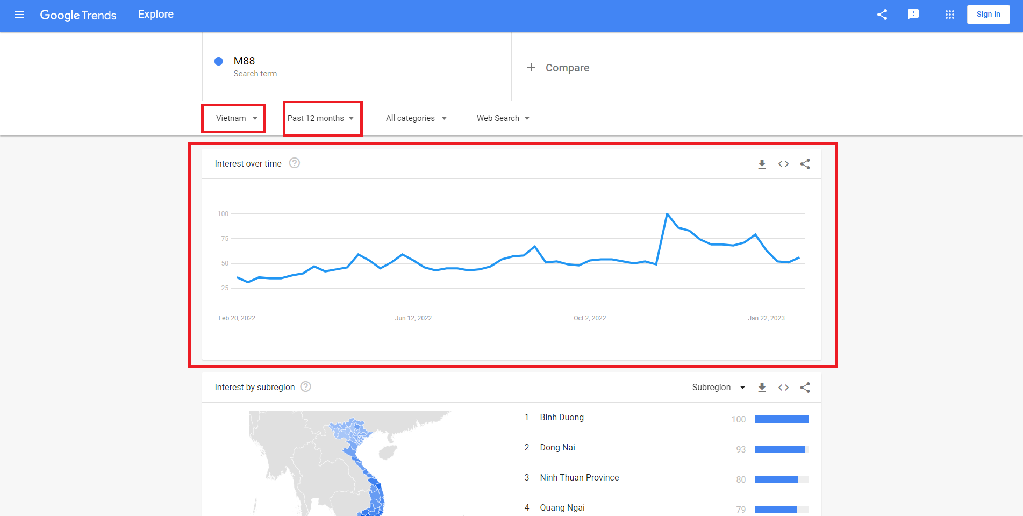
Task: Open the Vietnam region dropdown
Action: (x=233, y=118)
